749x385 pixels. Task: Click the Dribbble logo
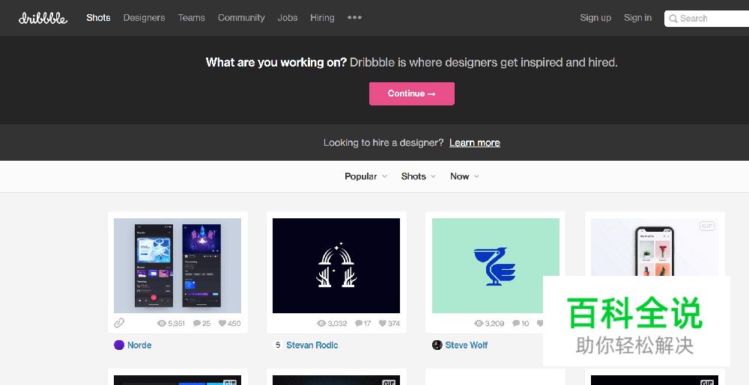pos(43,18)
